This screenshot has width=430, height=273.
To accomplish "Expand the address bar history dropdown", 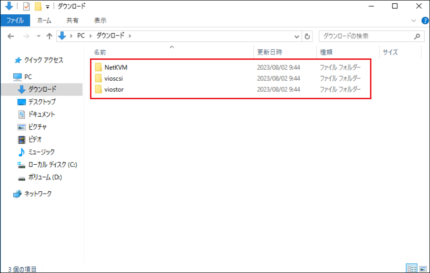I will click(x=297, y=37).
